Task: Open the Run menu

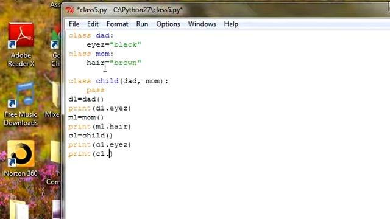Action: click(142, 24)
